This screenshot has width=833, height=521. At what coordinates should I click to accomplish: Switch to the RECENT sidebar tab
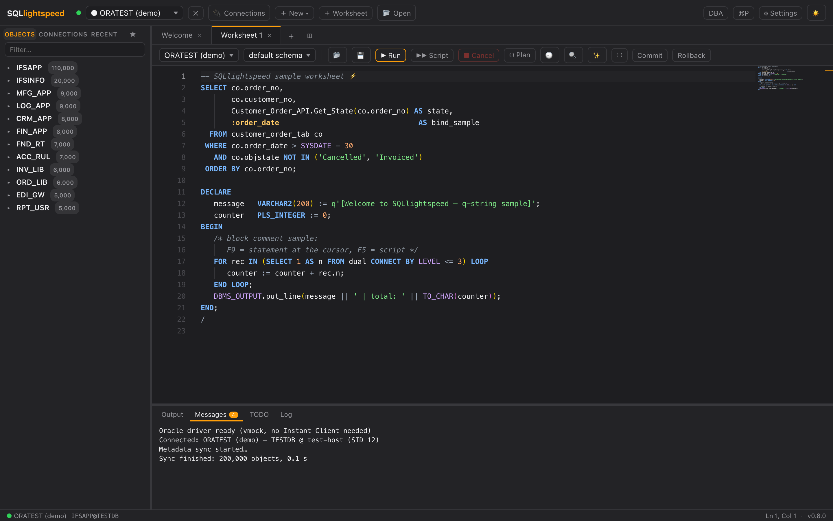104,34
